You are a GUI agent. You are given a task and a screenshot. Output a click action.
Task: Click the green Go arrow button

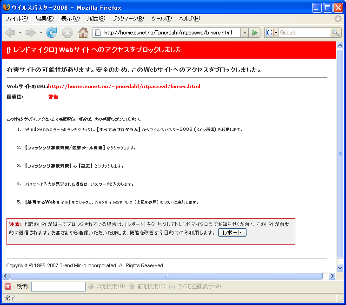(255, 33)
